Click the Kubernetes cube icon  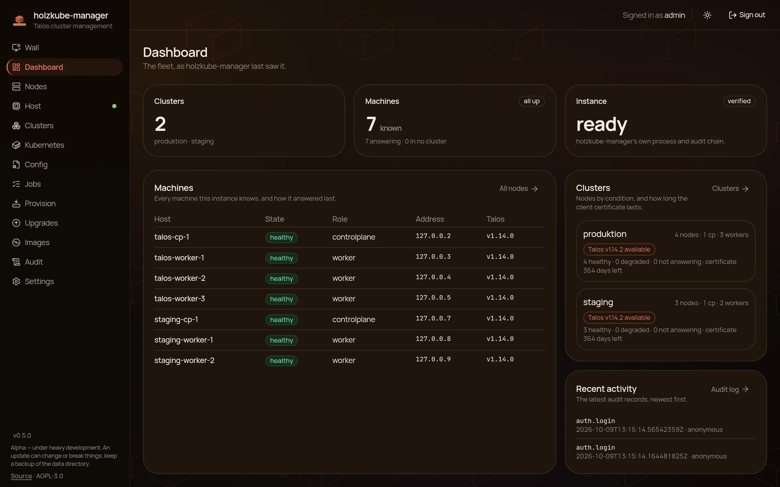point(16,145)
